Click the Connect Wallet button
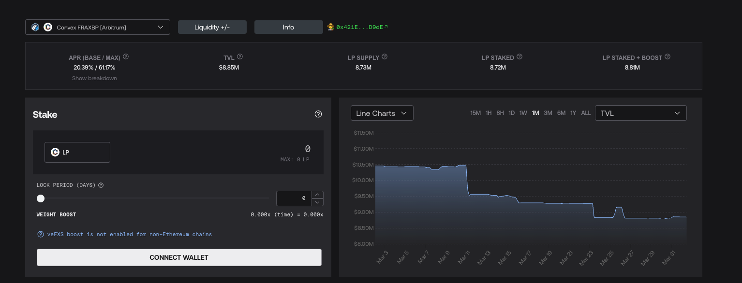Screen dimensions: 742x283 [179, 257]
